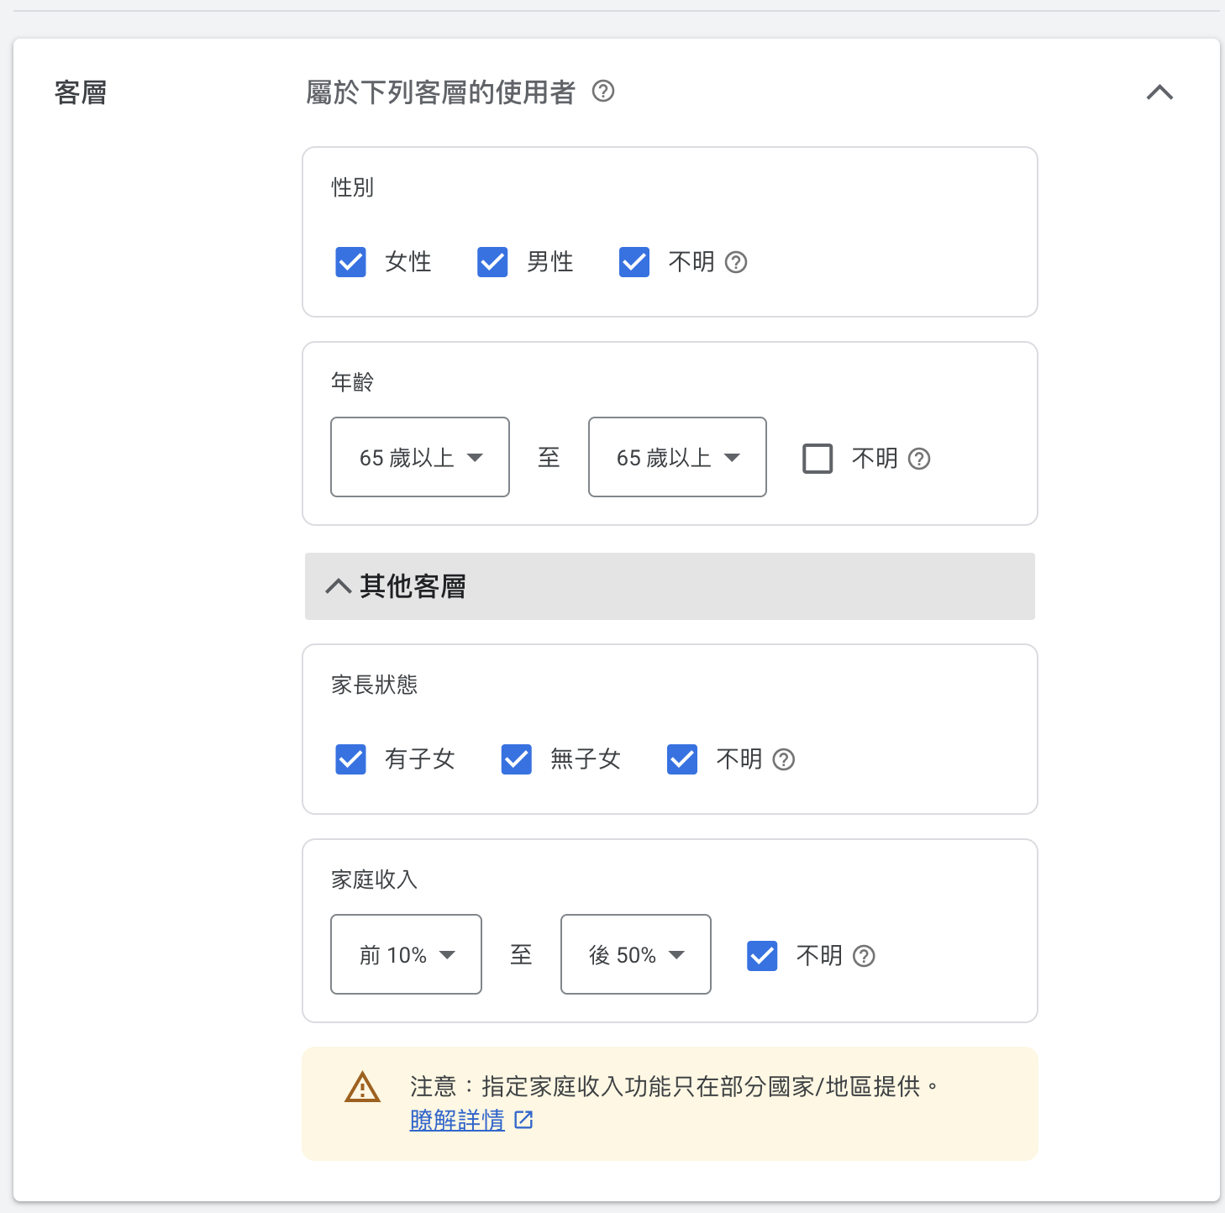Open the 前 10% income dropdown

[x=406, y=954]
